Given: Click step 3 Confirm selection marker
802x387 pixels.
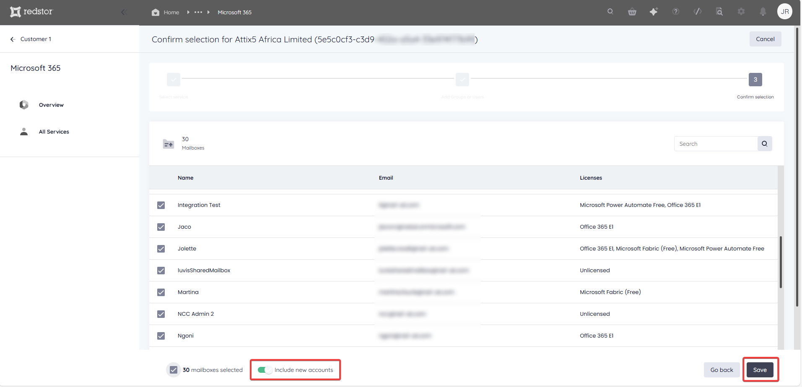Looking at the screenshot, I should (x=755, y=80).
